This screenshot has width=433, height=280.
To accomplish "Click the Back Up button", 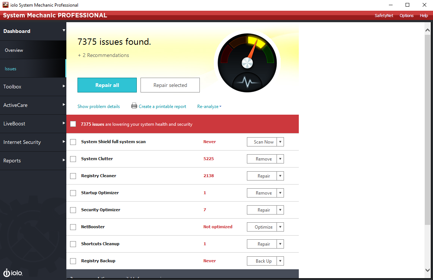I will coord(262,261).
